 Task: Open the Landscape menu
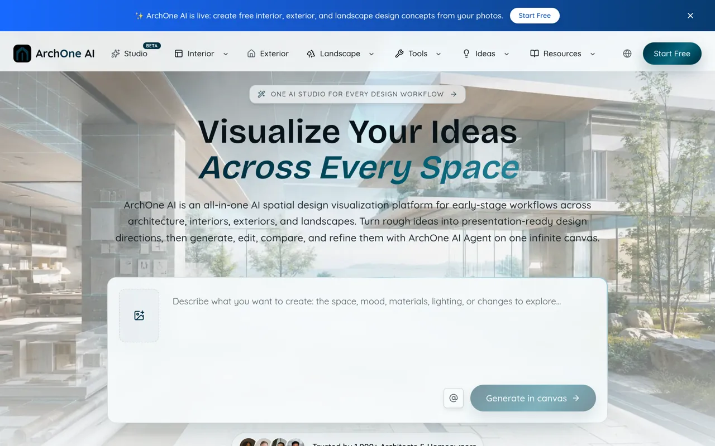click(x=340, y=54)
